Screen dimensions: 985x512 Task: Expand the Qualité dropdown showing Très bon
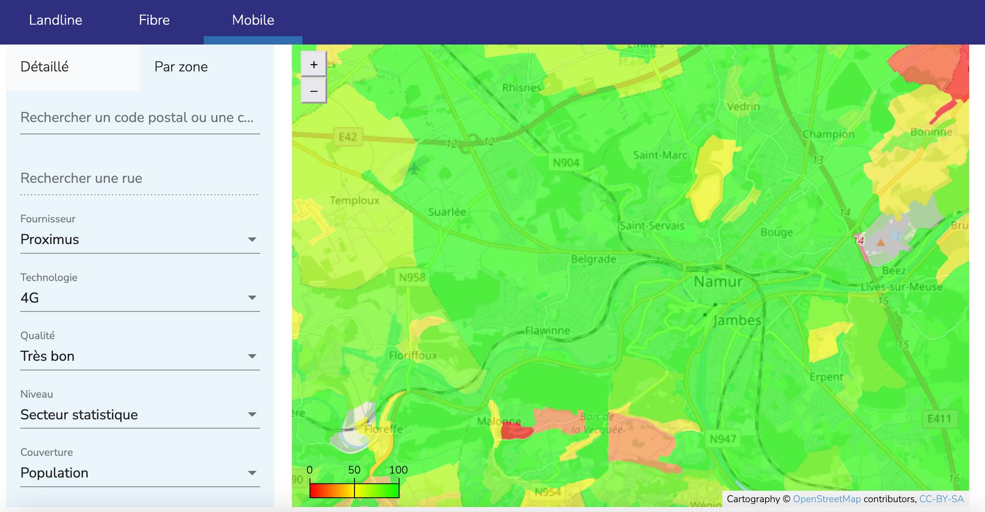140,356
